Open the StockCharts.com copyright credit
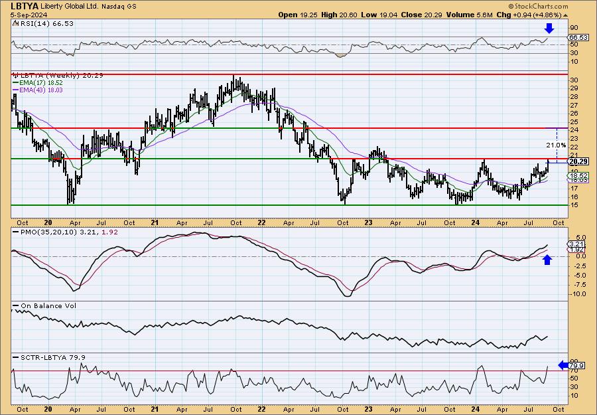The height and width of the screenshot is (415, 597). point(538,6)
